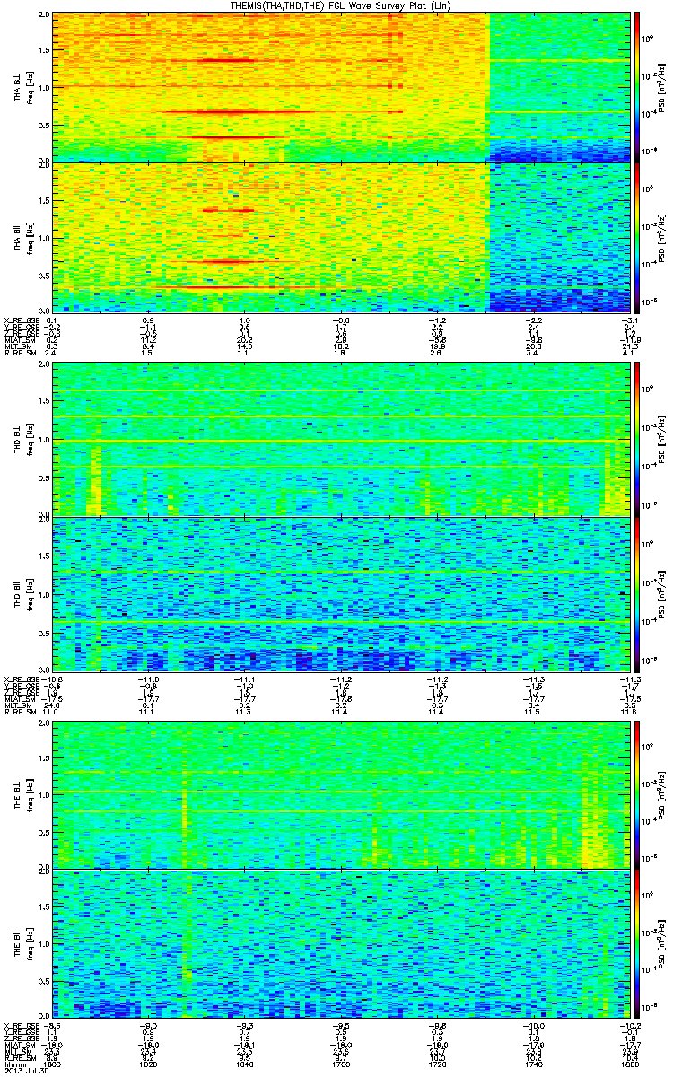This screenshot has width=673, height=1077.
Task: Click the 1600 time tick label
Action: coord(53,1063)
